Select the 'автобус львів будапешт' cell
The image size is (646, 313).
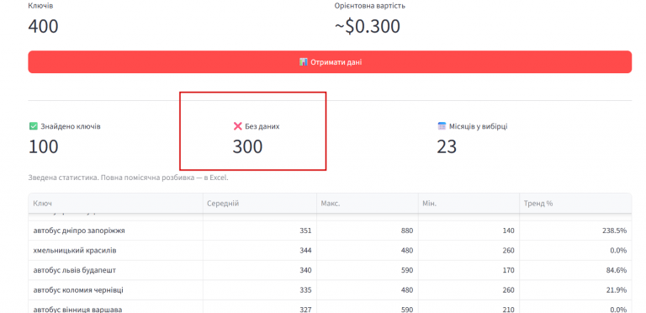(116, 270)
